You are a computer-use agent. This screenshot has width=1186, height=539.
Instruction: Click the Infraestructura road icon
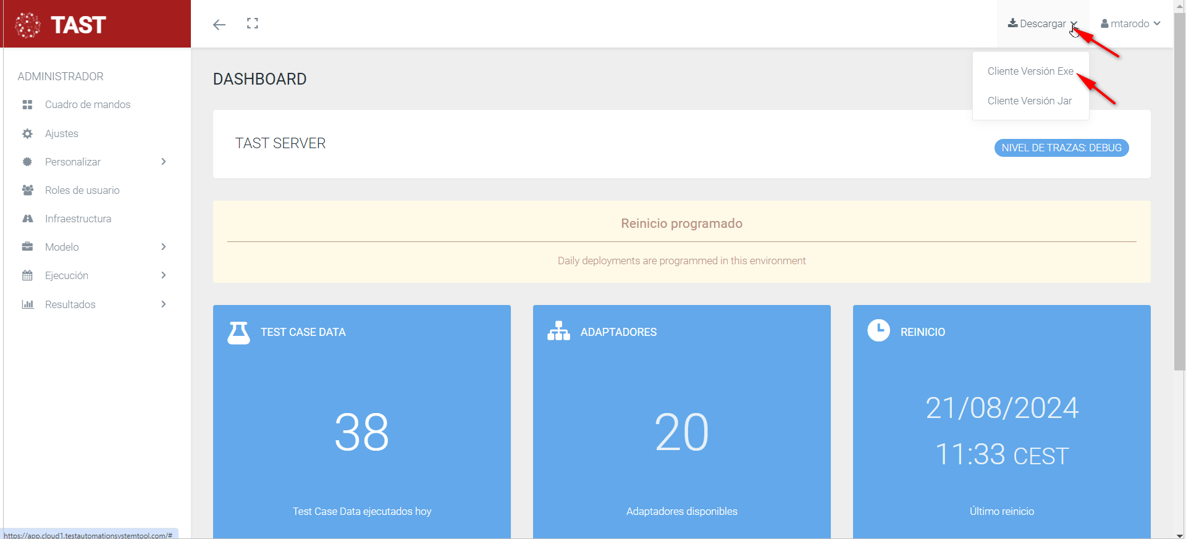click(27, 219)
